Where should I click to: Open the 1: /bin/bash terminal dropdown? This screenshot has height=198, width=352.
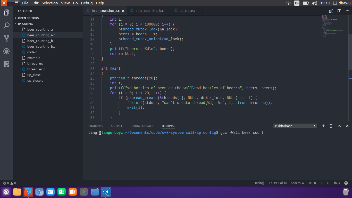[x=295, y=126]
